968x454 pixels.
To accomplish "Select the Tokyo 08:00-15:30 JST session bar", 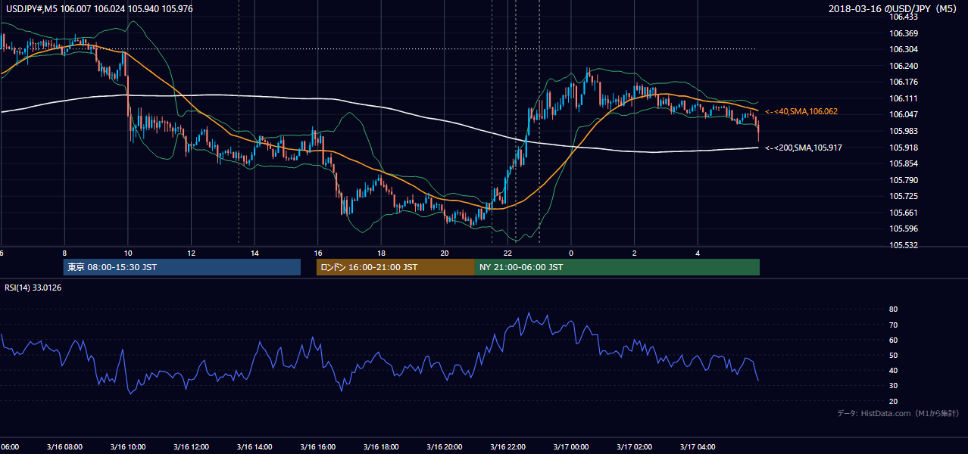I will (182, 267).
